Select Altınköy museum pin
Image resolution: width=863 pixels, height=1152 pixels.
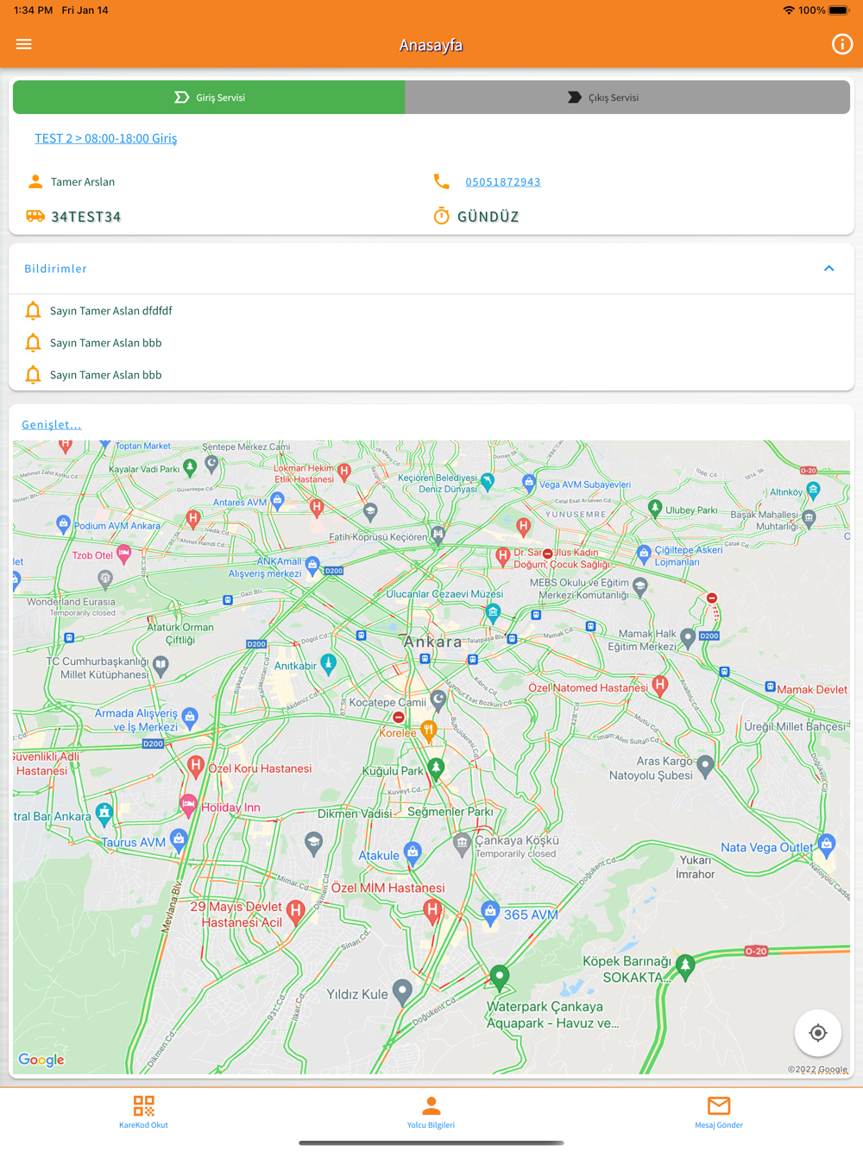point(813,491)
